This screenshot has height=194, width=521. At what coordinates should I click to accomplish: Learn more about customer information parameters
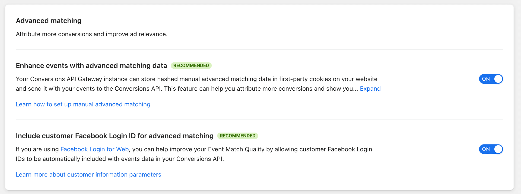point(88,175)
